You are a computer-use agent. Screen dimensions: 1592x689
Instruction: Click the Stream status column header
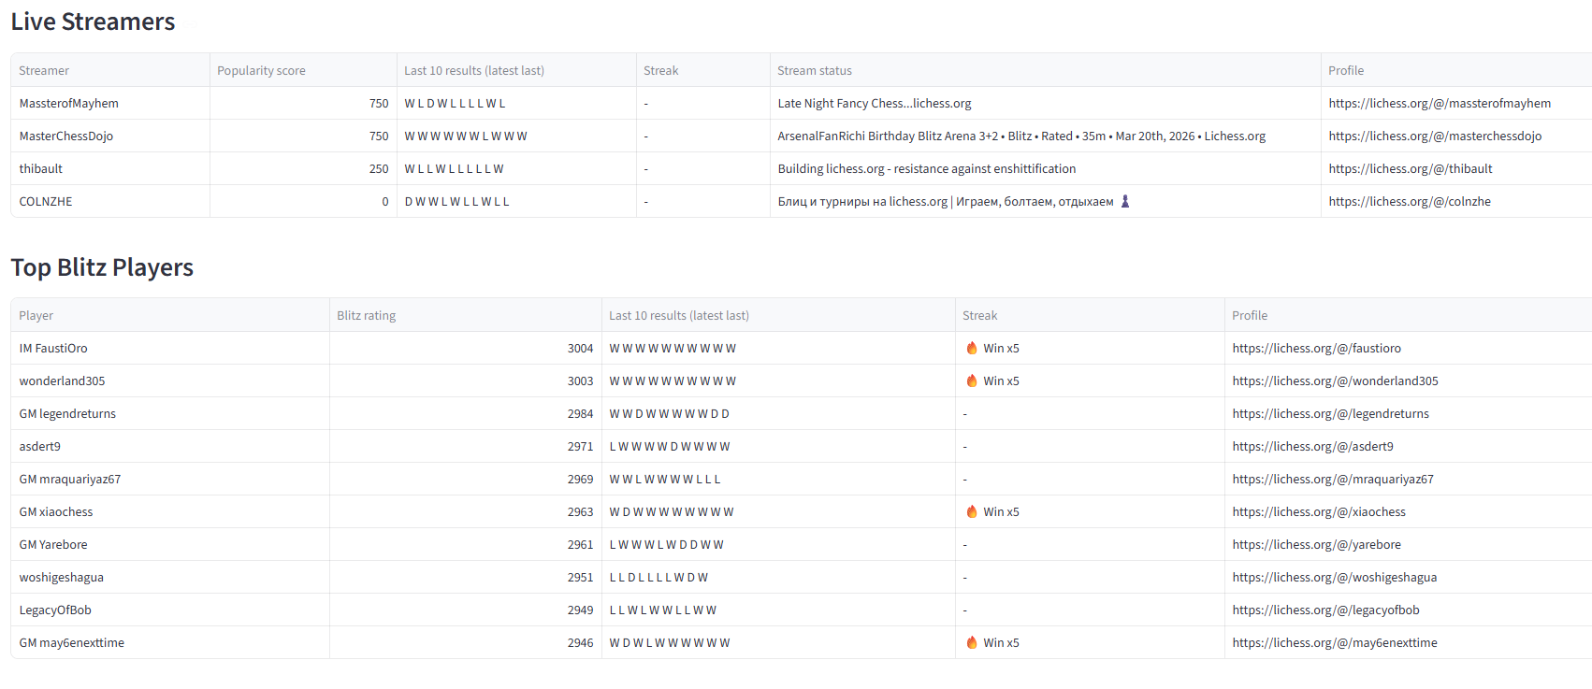(x=814, y=70)
